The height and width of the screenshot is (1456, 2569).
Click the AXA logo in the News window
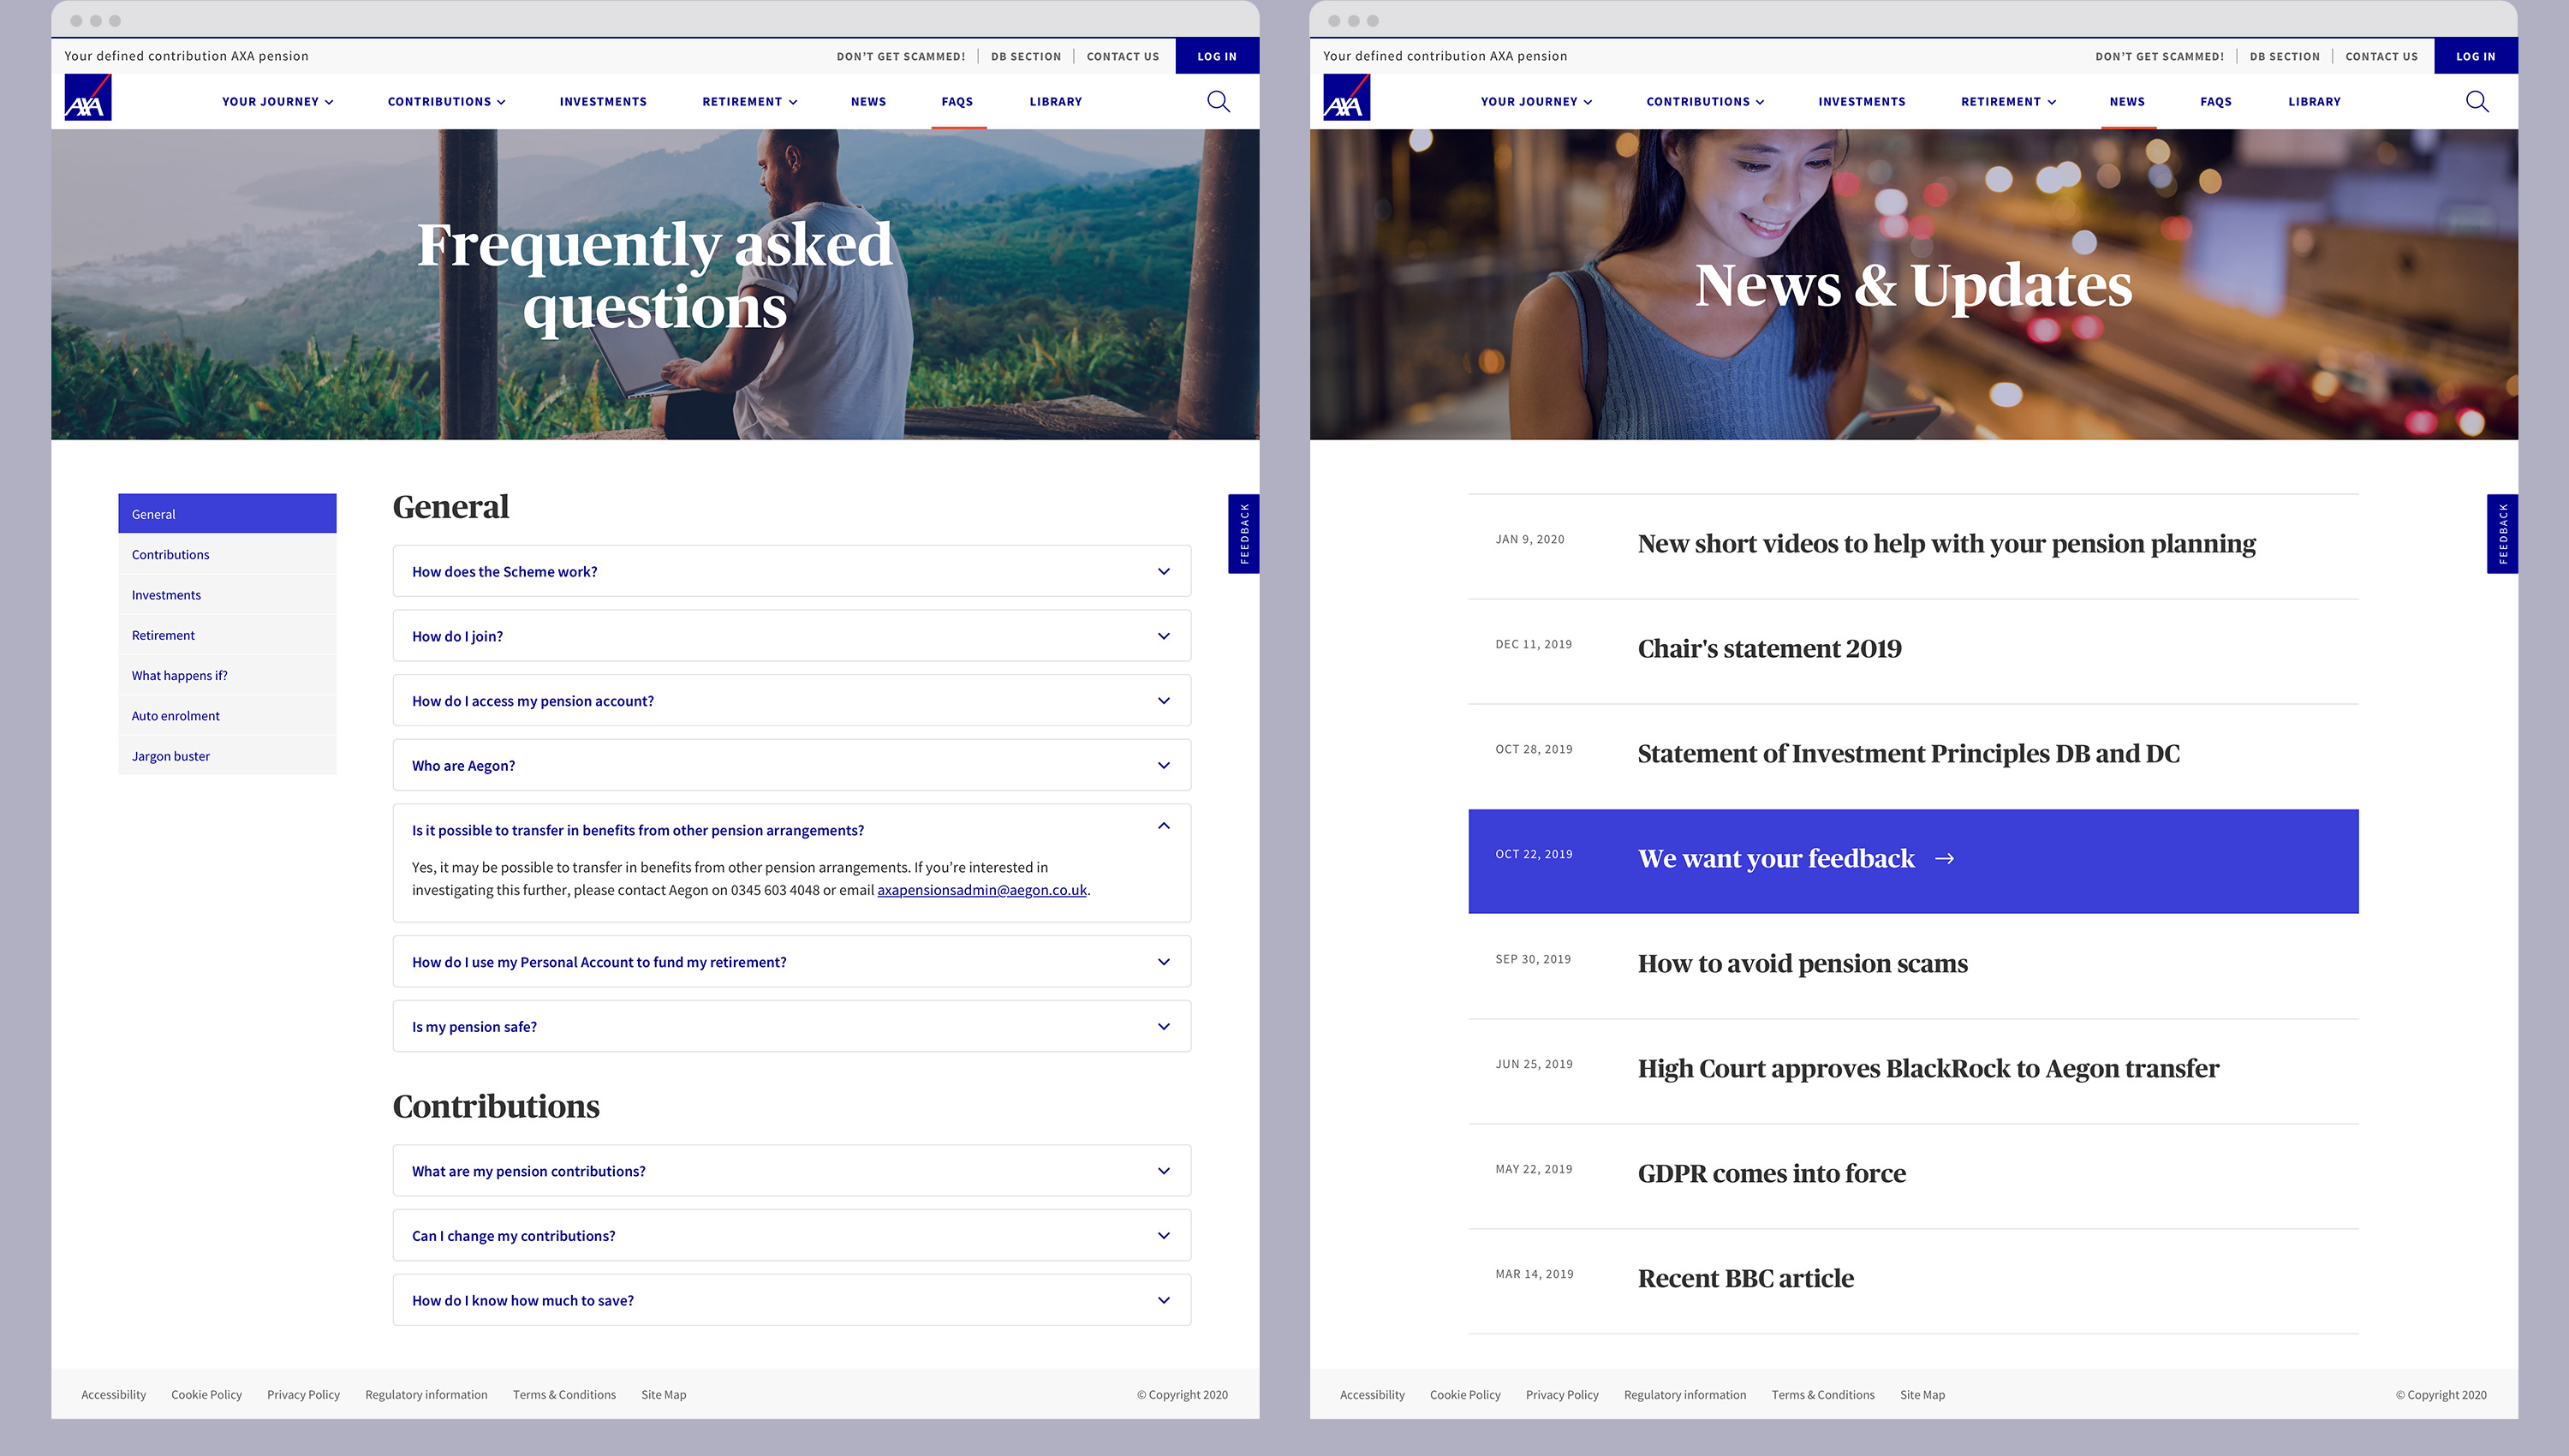1346,97
